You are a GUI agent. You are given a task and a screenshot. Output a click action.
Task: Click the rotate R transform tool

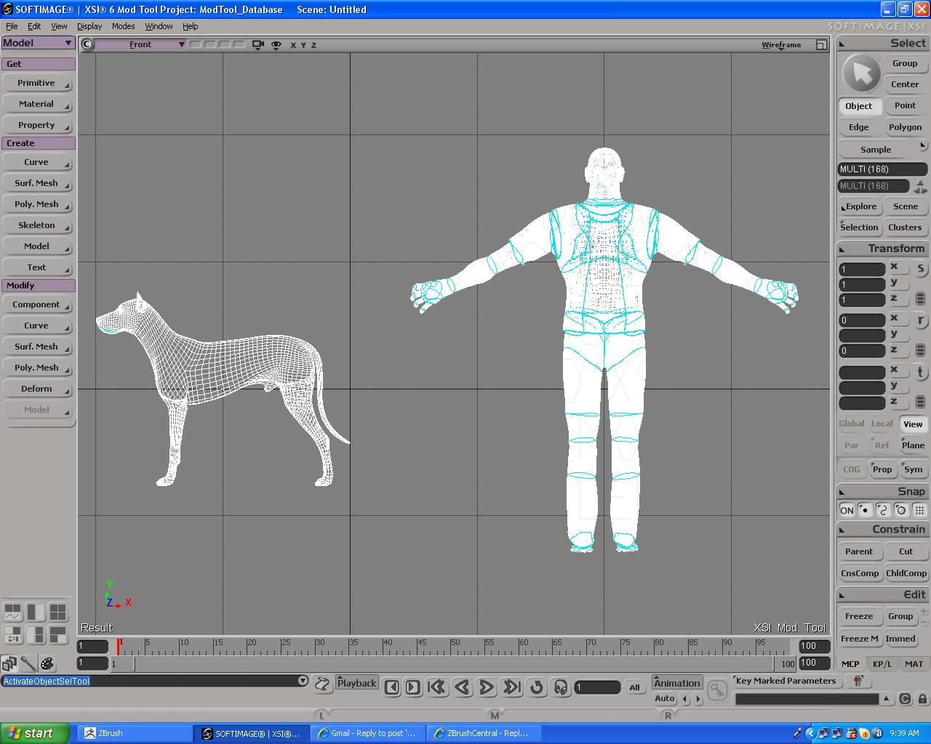click(920, 320)
